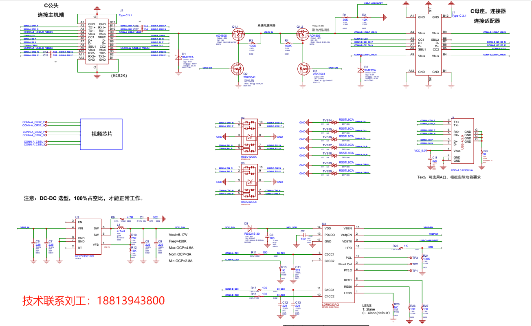This screenshot has height=326, width=532.
Task: Select the "NDP23301KC" part name
Action: 84,256
